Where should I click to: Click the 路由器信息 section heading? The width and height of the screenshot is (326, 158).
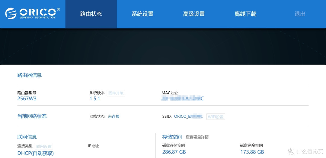point(30,75)
